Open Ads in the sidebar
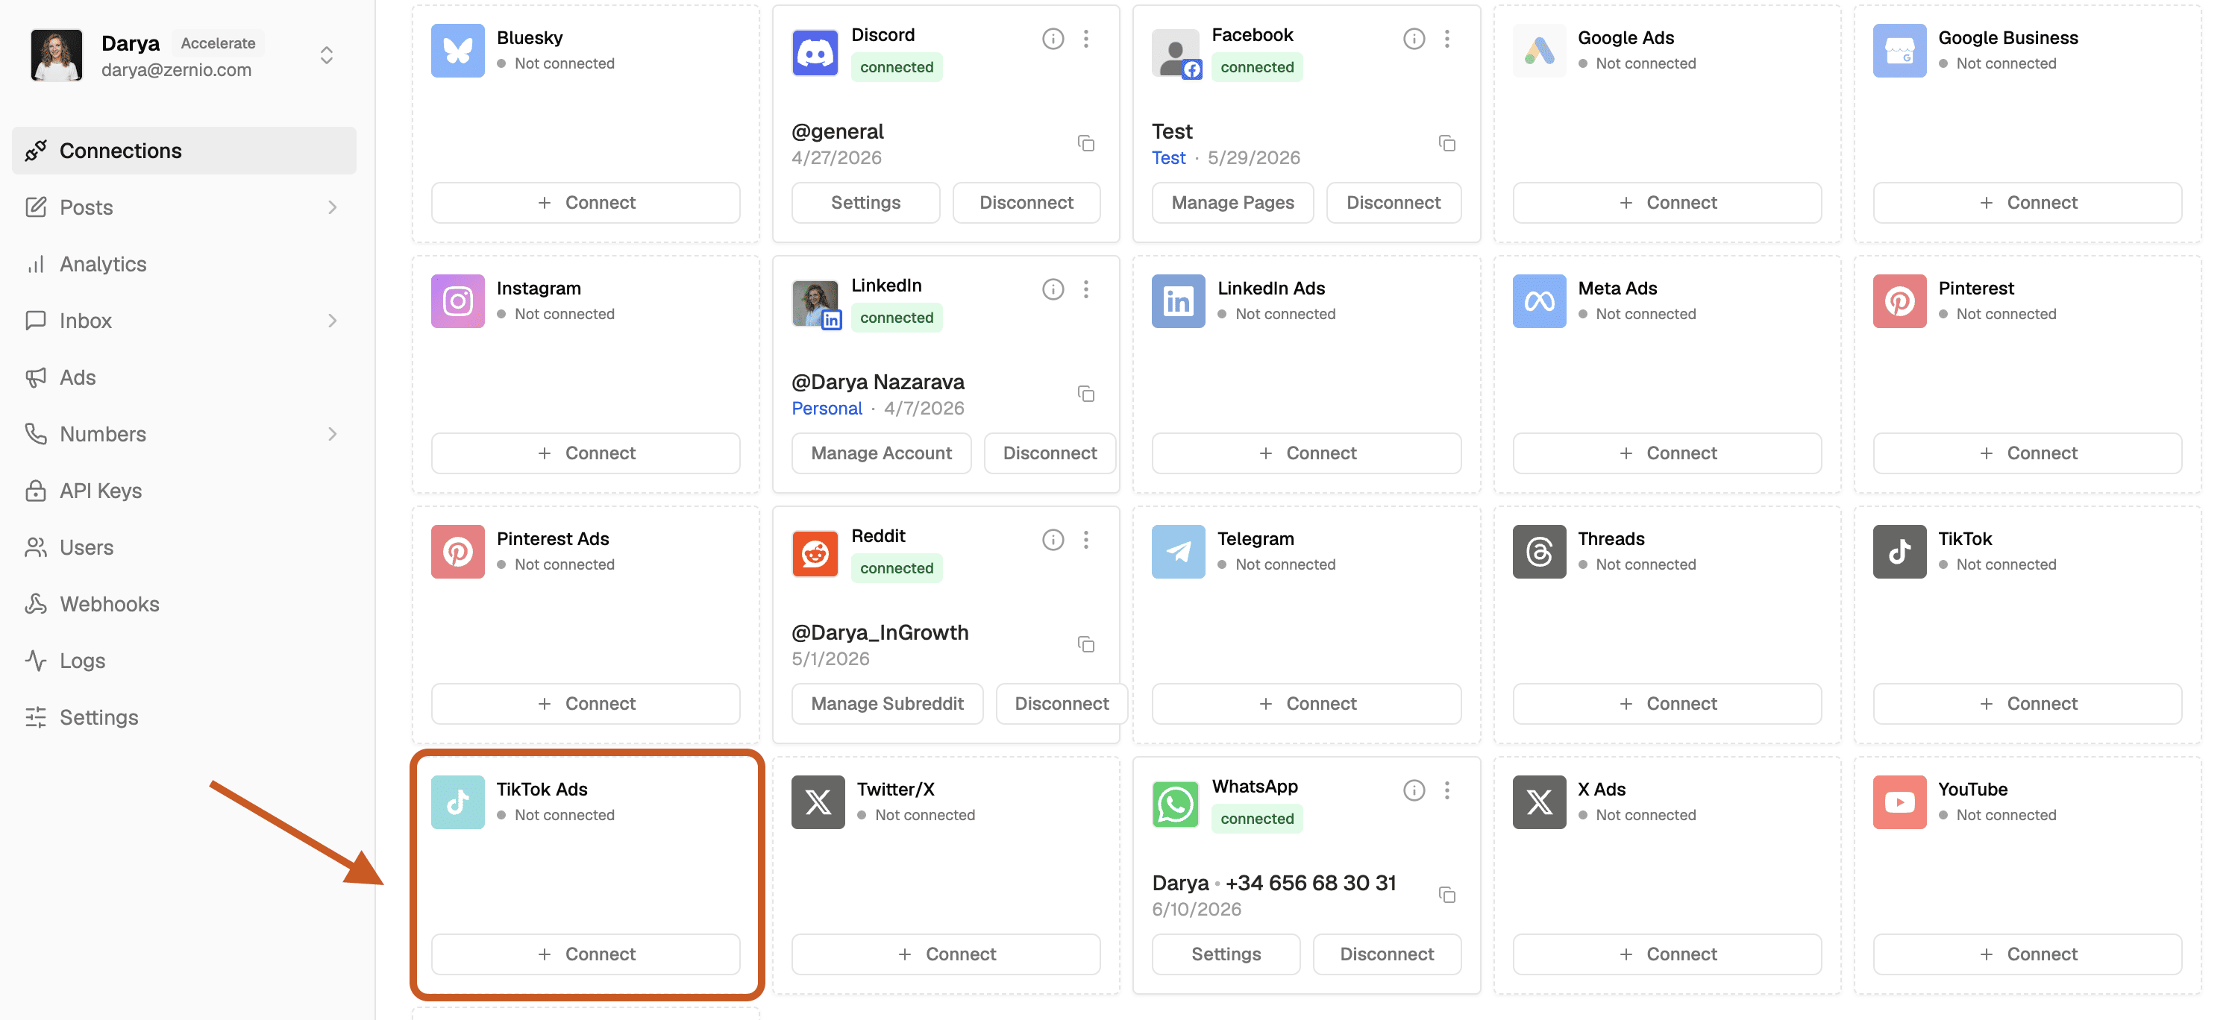The width and height of the screenshot is (2235, 1020). (184, 377)
